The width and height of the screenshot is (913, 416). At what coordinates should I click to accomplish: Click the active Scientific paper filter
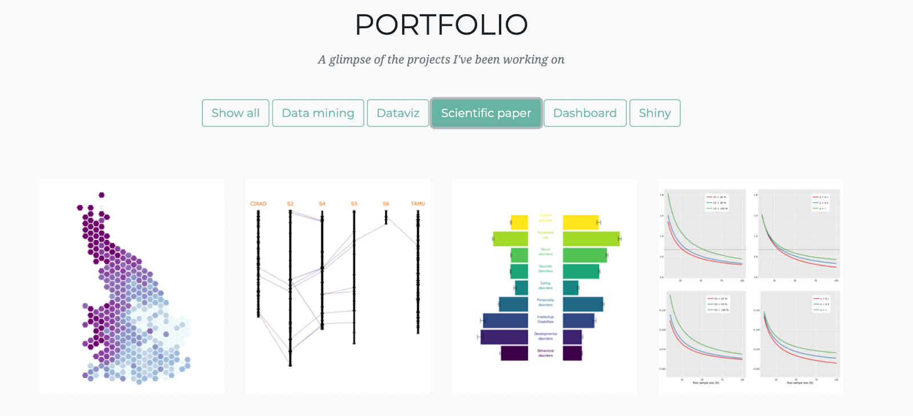(486, 113)
